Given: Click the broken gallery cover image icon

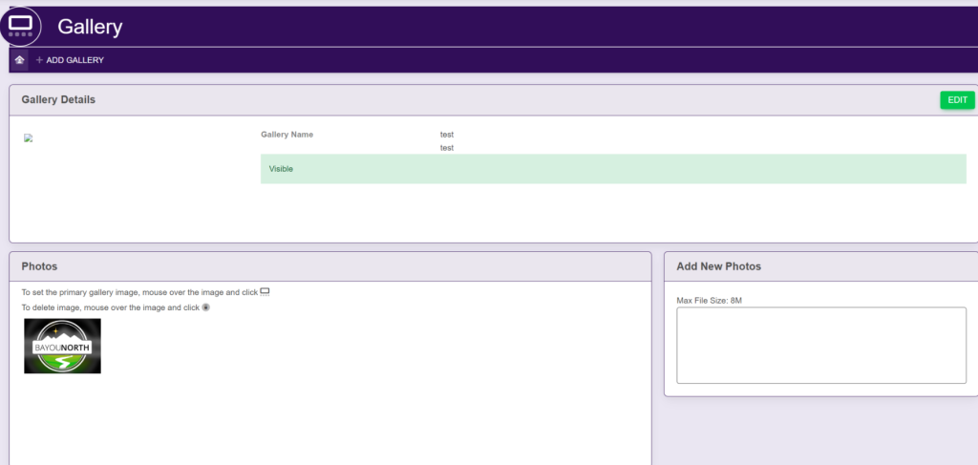Looking at the screenshot, I should point(29,138).
